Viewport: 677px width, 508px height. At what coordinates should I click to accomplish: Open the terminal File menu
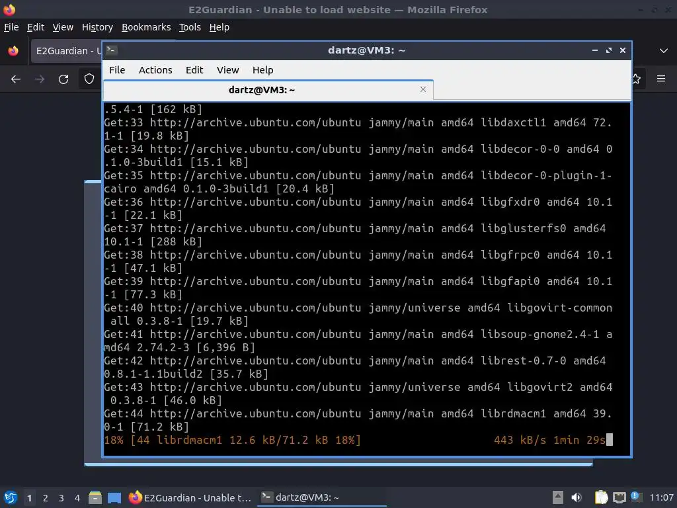pyautogui.click(x=117, y=70)
